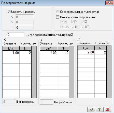Toggle the UX restraint checkbox
Screen dimensions: 114x113
(x=62, y=27)
